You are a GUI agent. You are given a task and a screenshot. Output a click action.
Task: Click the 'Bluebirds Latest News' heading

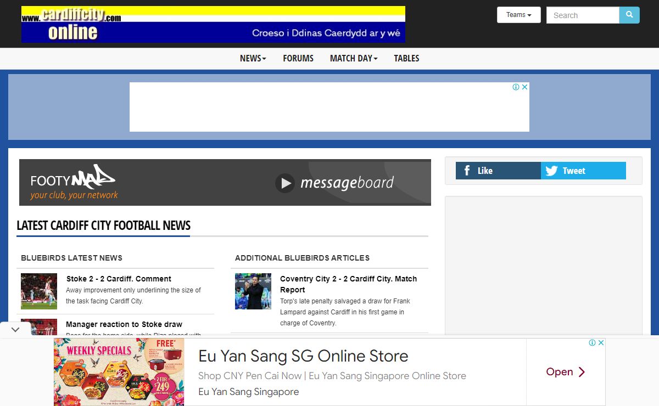[71, 258]
